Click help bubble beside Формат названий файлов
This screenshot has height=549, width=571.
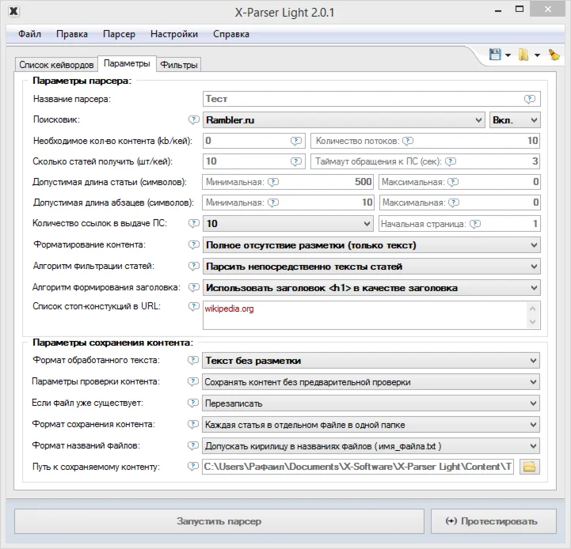[x=193, y=445]
